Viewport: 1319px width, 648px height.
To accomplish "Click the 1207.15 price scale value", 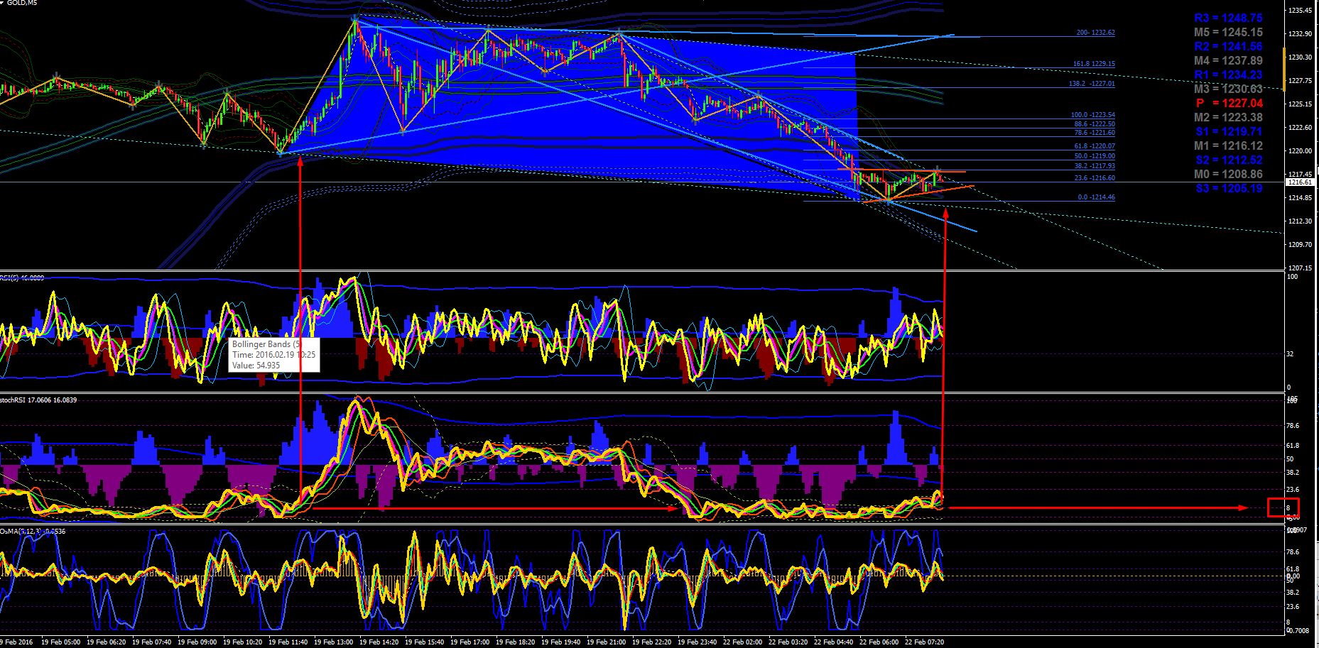I will point(1300,268).
